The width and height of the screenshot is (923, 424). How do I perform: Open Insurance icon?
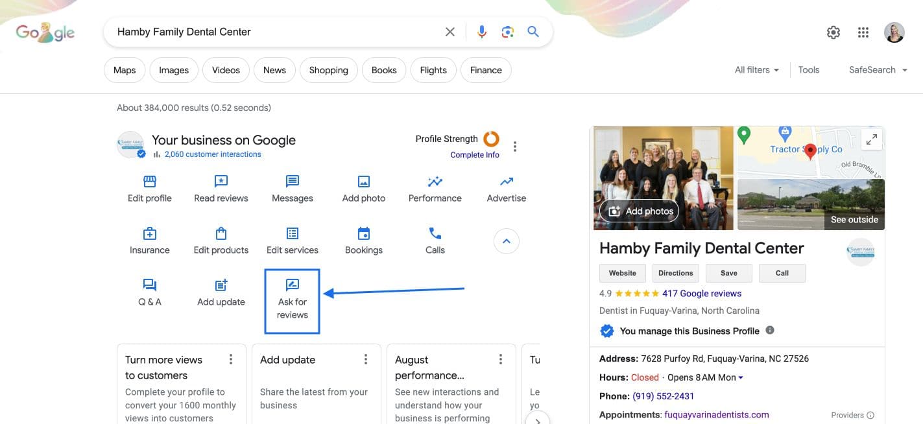[x=150, y=233]
